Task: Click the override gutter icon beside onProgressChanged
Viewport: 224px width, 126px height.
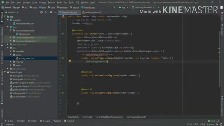Action: [x=63, y=58]
